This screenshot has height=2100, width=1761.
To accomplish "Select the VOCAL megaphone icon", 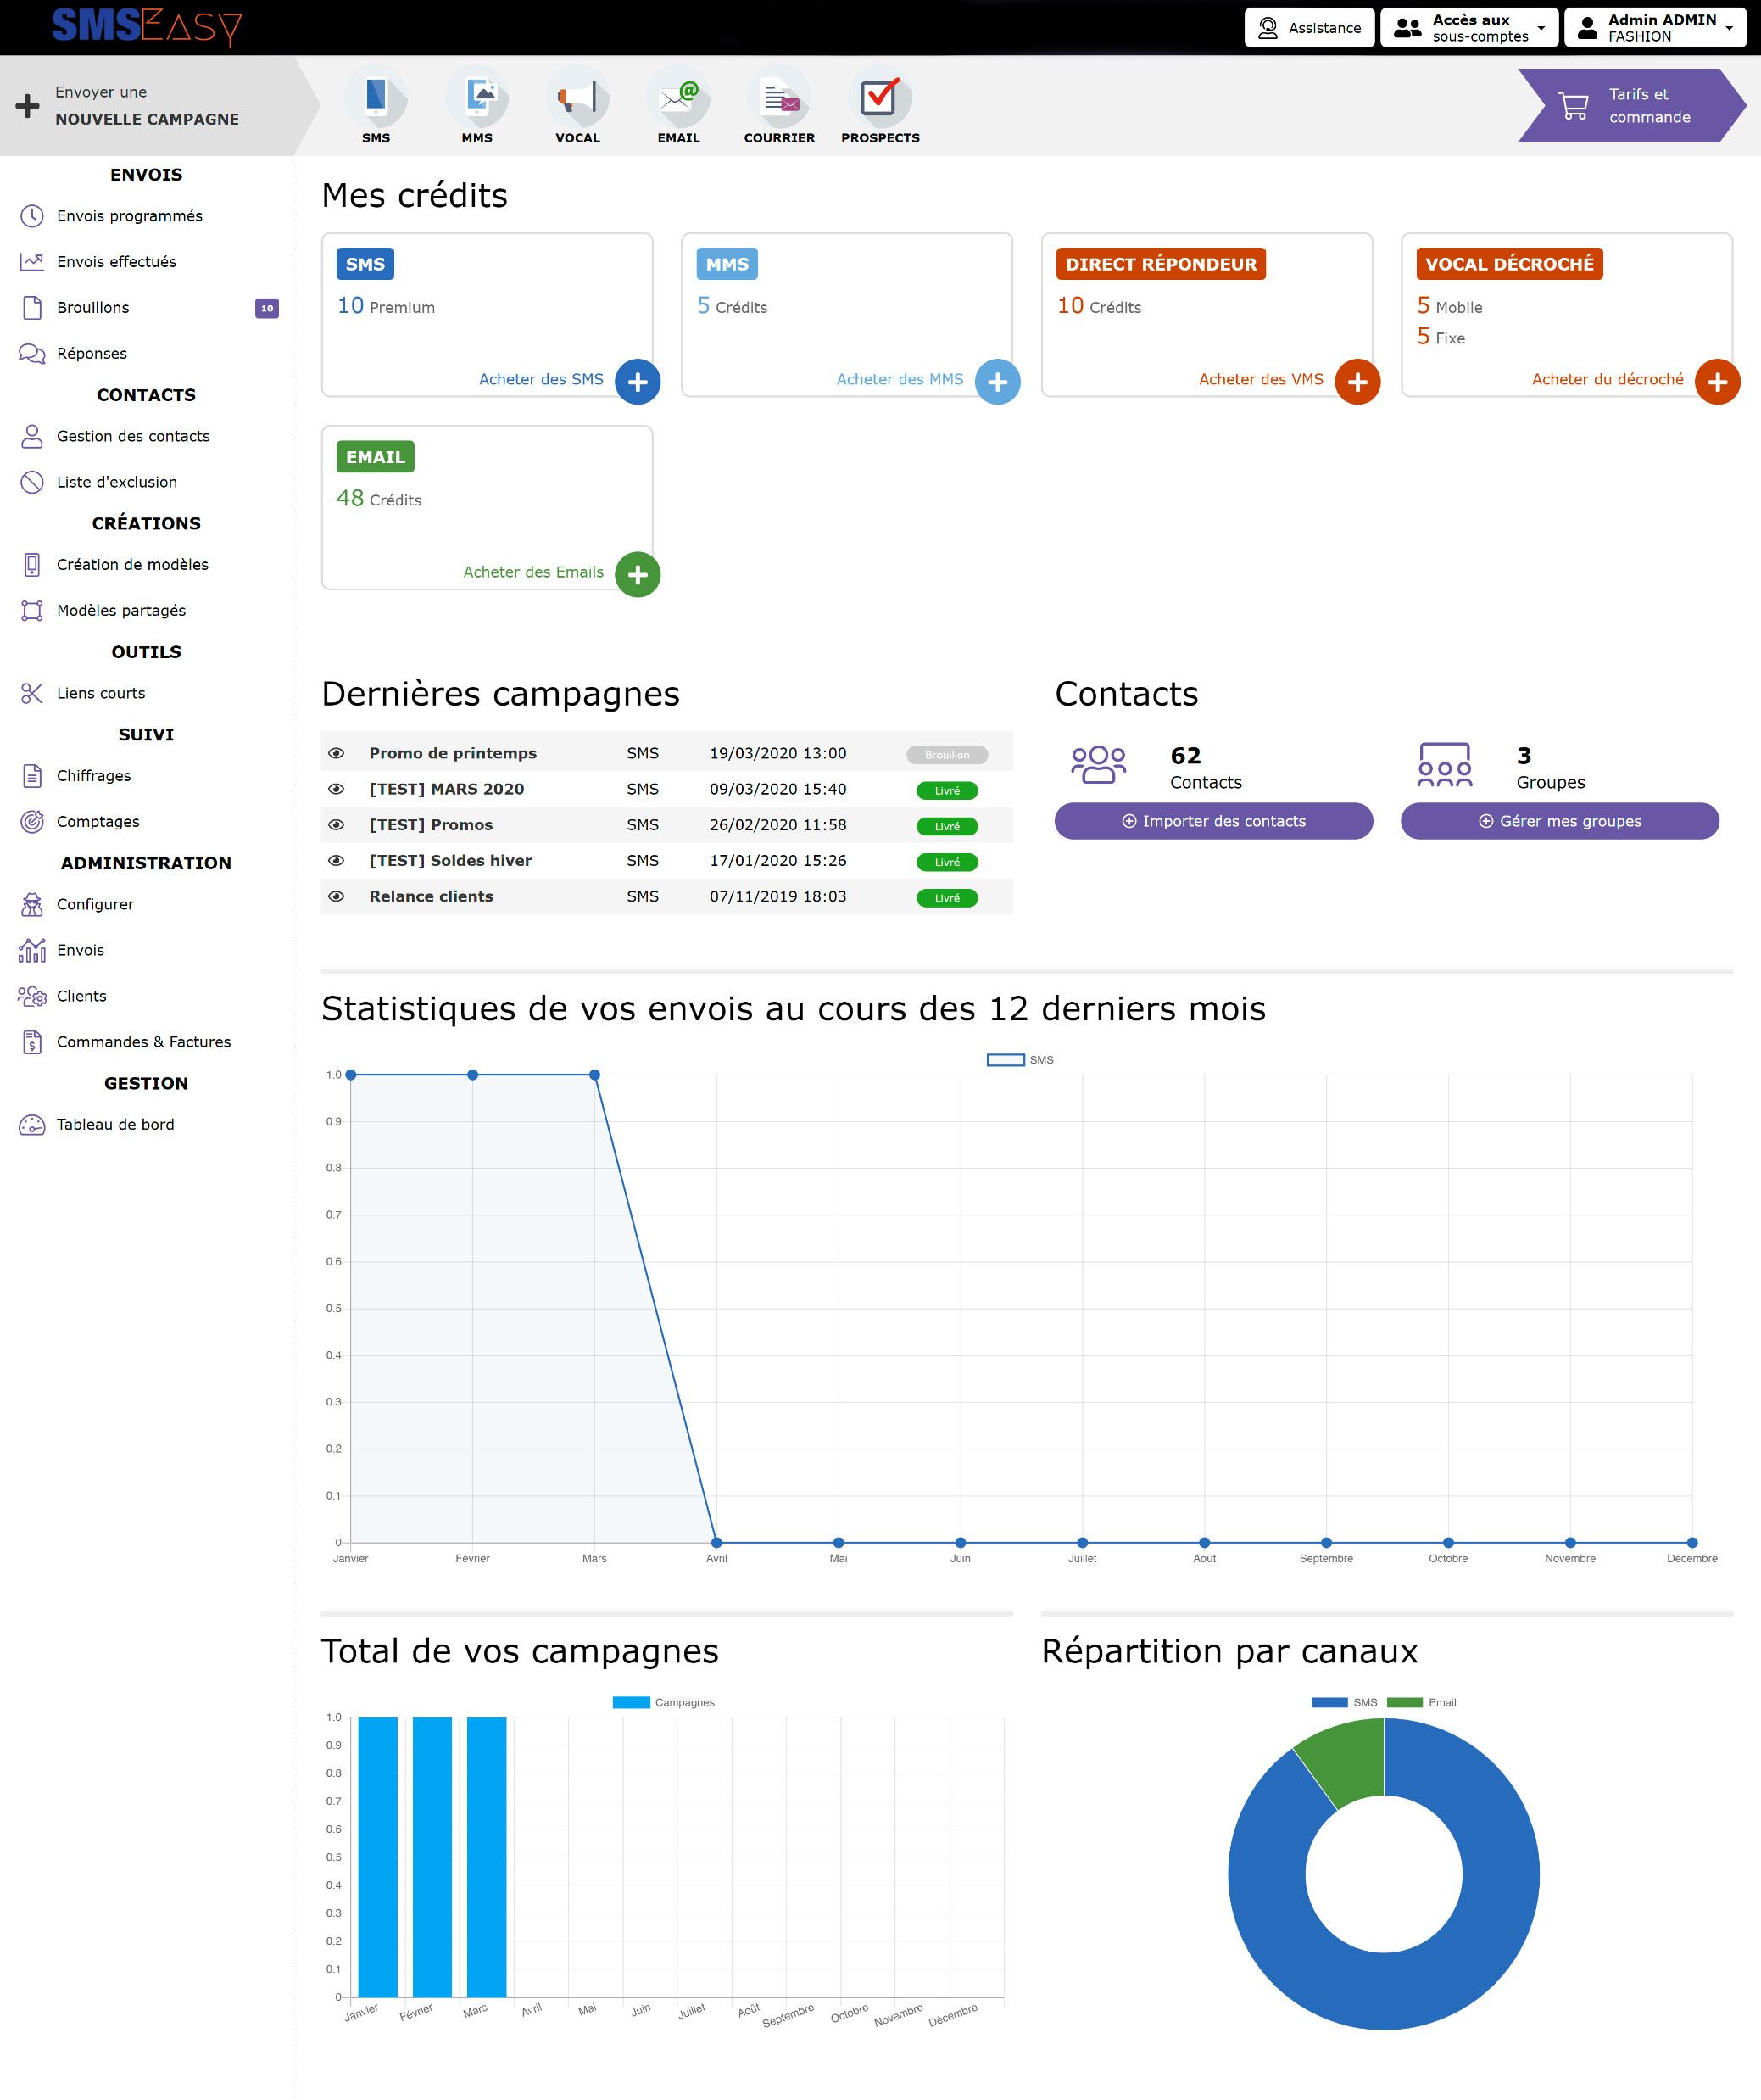I will pos(577,97).
